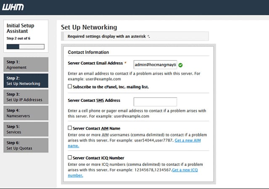Check the Server Contact AIM Name box
Viewport: 269px width, 189px height.
tap(70, 128)
